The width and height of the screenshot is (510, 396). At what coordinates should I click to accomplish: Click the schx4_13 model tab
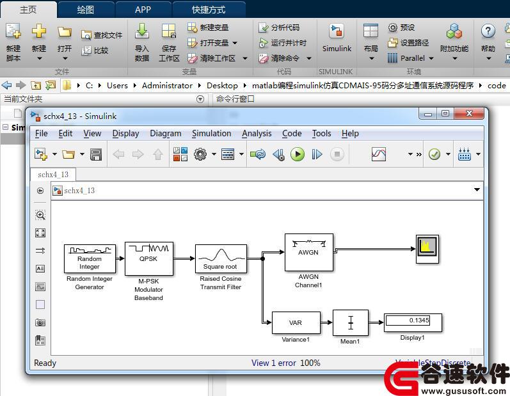tap(53, 175)
